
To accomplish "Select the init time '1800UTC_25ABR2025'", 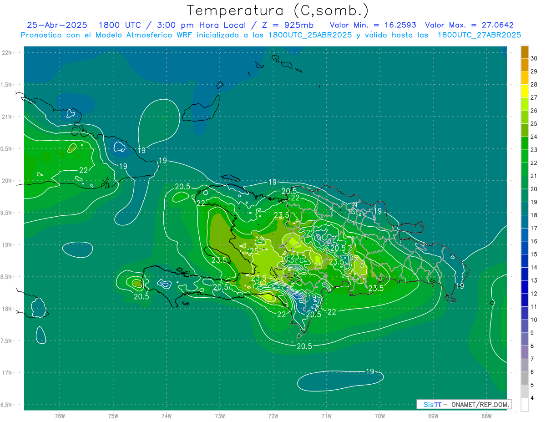I will (x=310, y=35).
